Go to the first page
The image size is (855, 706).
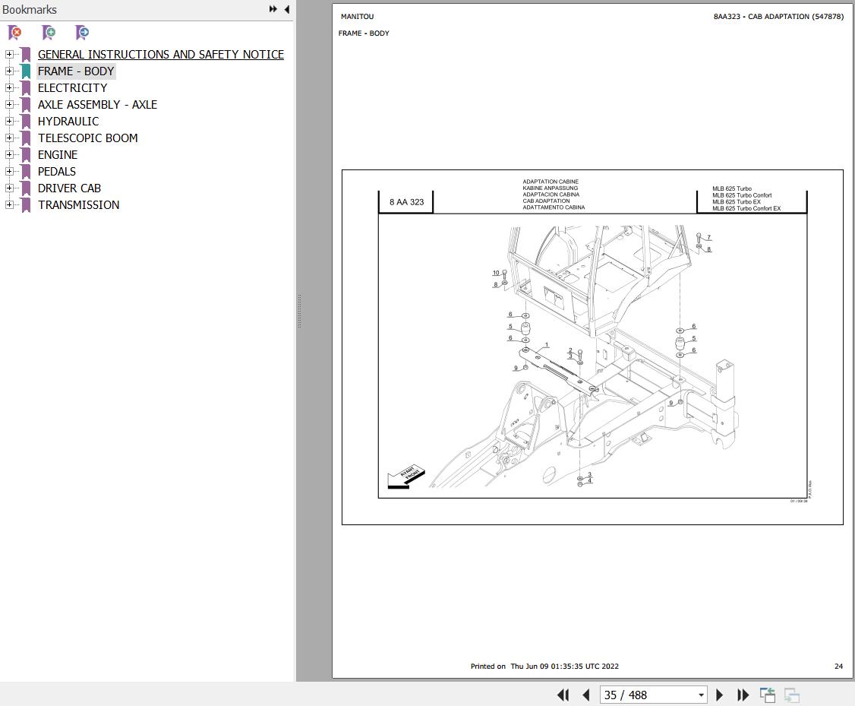click(563, 695)
